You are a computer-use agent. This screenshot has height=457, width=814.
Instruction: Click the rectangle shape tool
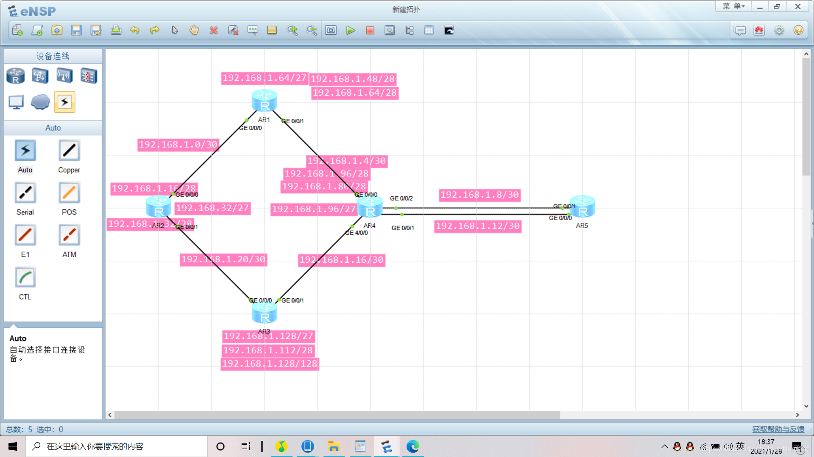(x=272, y=30)
